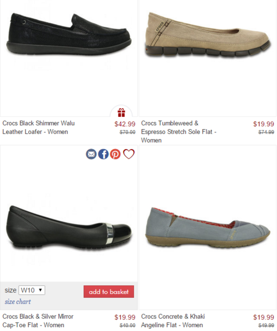Screen dimensions: 277x331
Task: Click the red gift box icon
Action: 121,113
